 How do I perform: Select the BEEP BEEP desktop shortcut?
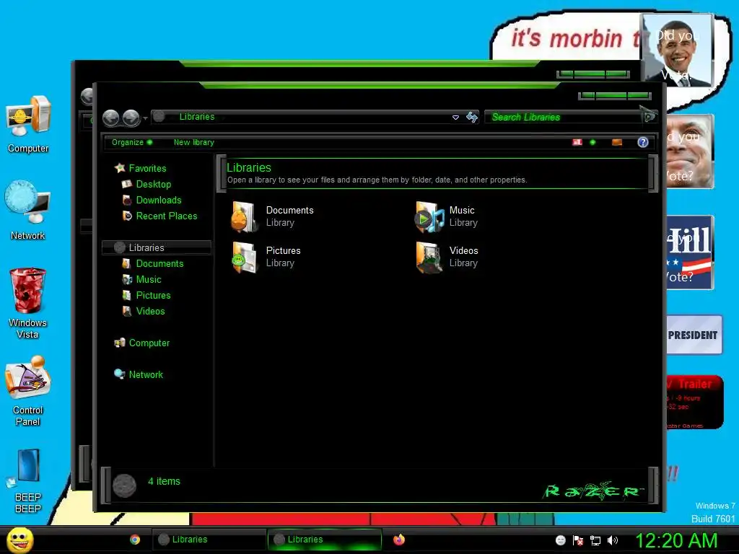28,481
